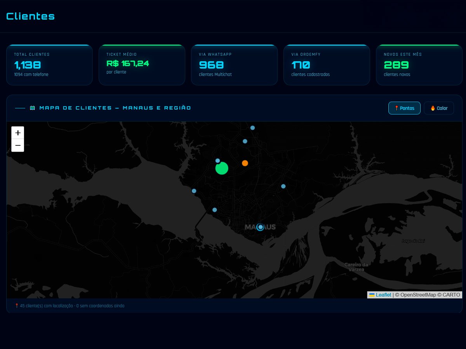
Task: Open the Ticket Médio stat card
Action: [142, 65]
